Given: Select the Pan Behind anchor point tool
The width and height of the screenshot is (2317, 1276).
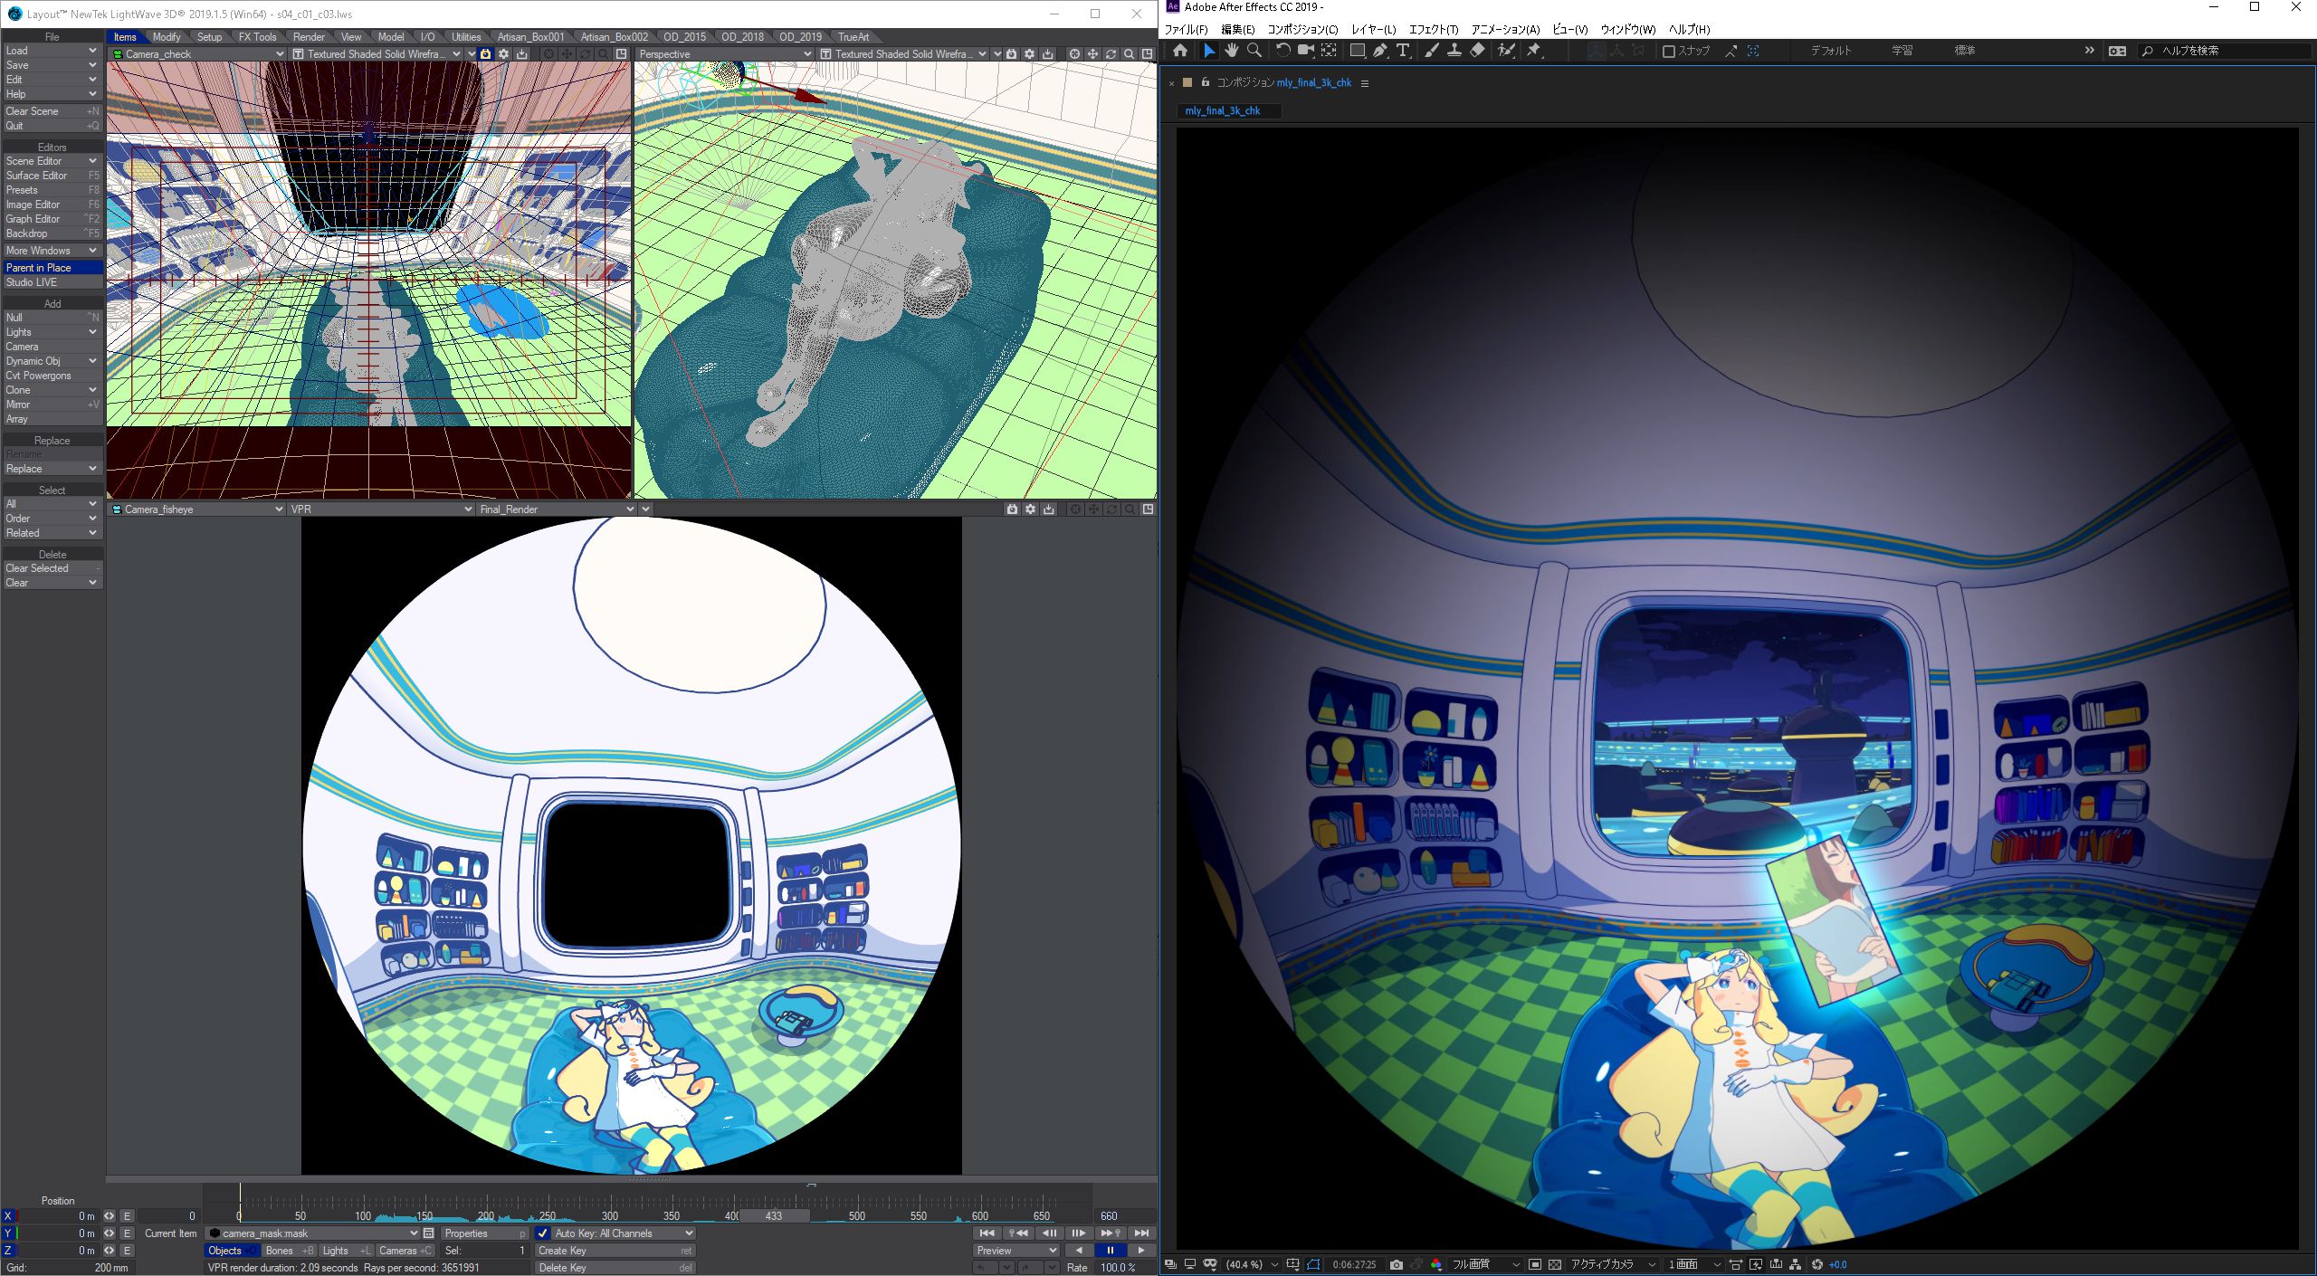Looking at the screenshot, I should point(1329,51).
